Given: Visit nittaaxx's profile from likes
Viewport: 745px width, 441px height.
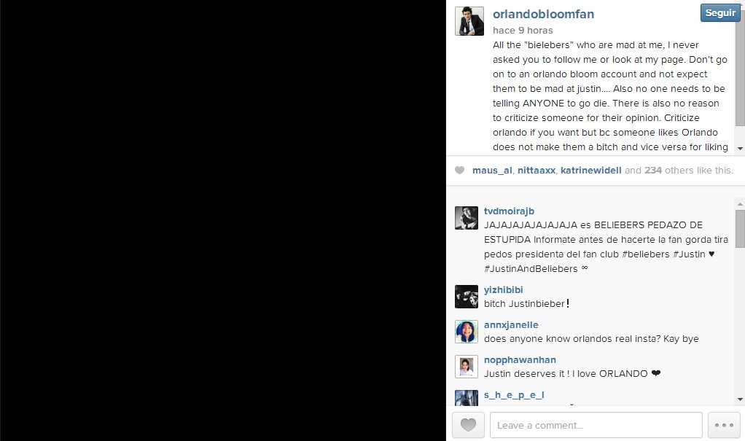Looking at the screenshot, I should pos(537,170).
